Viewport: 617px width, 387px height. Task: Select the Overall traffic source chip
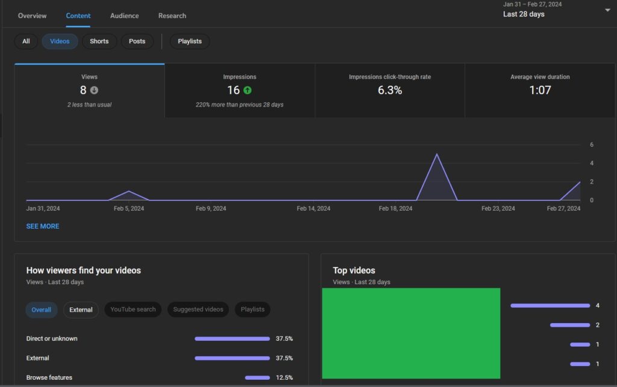tap(42, 310)
